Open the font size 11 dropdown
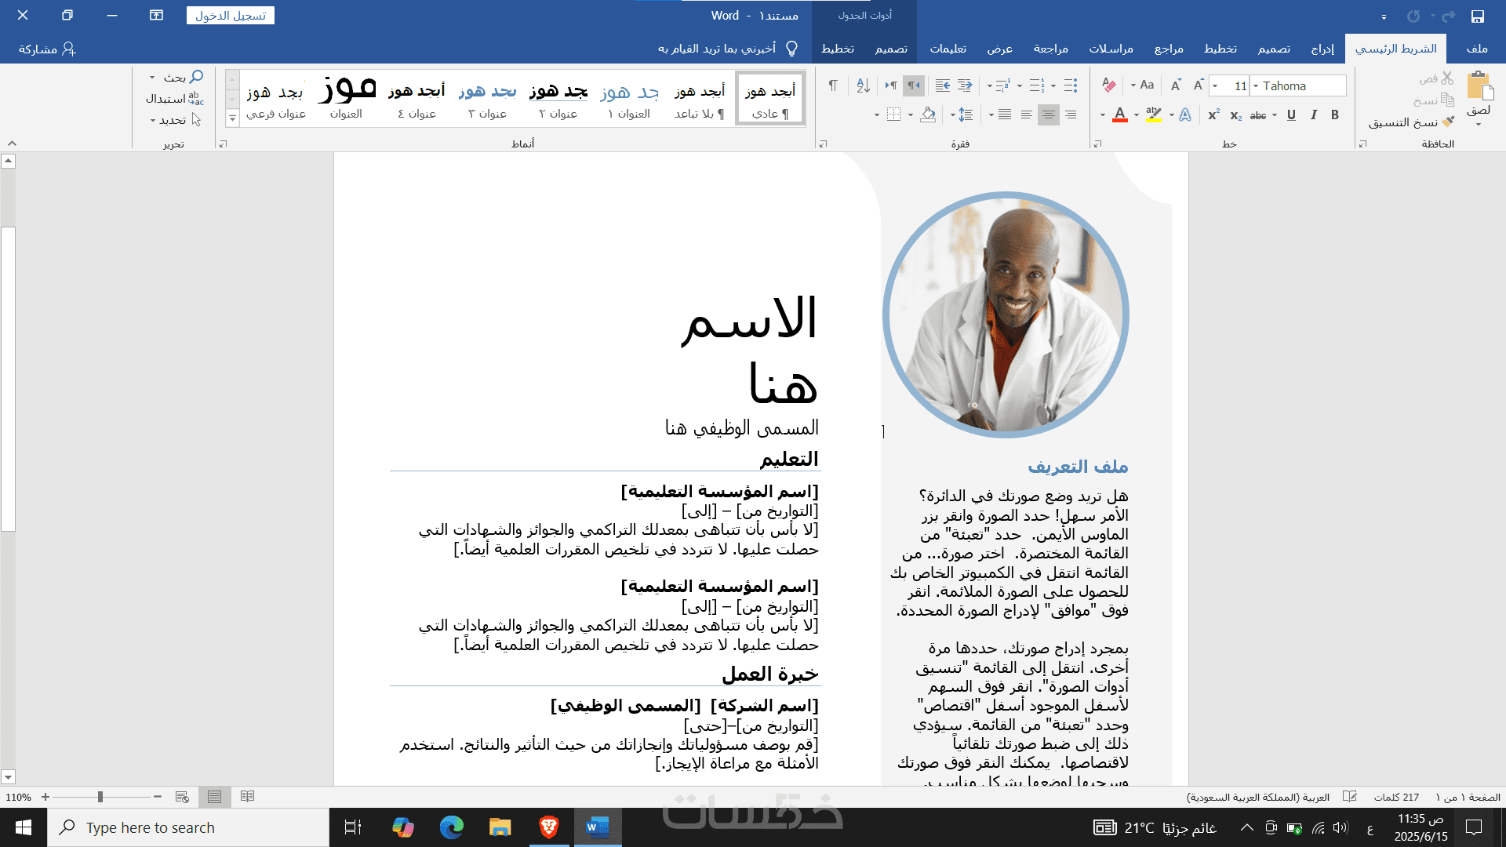Viewport: 1506px width, 847px height. coord(1215,86)
